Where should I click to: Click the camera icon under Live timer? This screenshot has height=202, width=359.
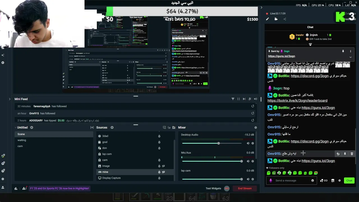click(276, 19)
